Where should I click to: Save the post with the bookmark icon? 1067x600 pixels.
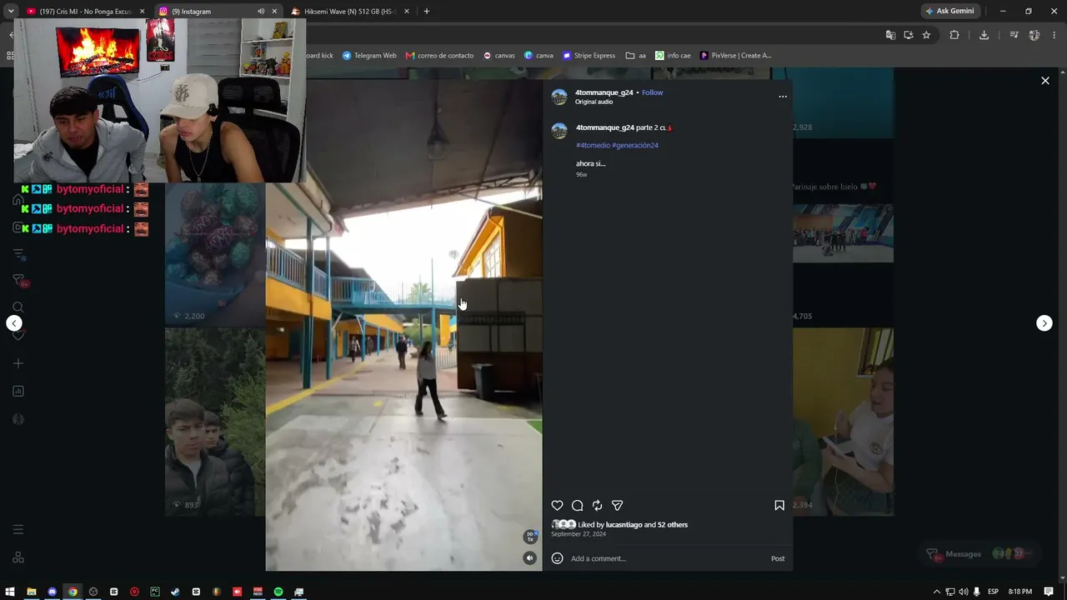pos(779,506)
